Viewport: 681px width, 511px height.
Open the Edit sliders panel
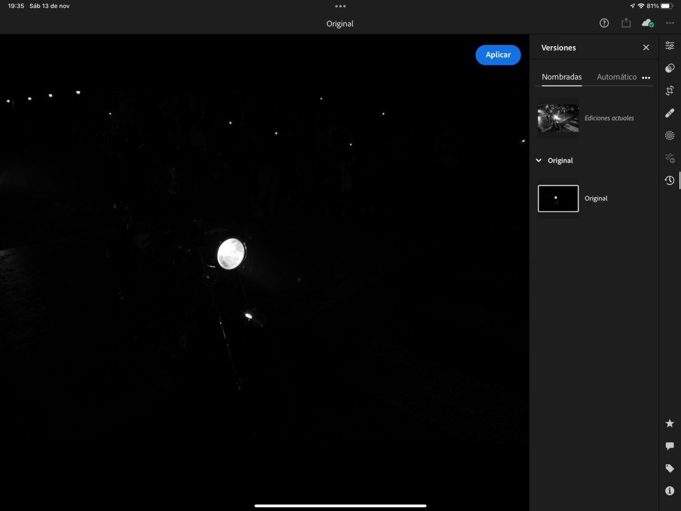click(x=669, y=46)
